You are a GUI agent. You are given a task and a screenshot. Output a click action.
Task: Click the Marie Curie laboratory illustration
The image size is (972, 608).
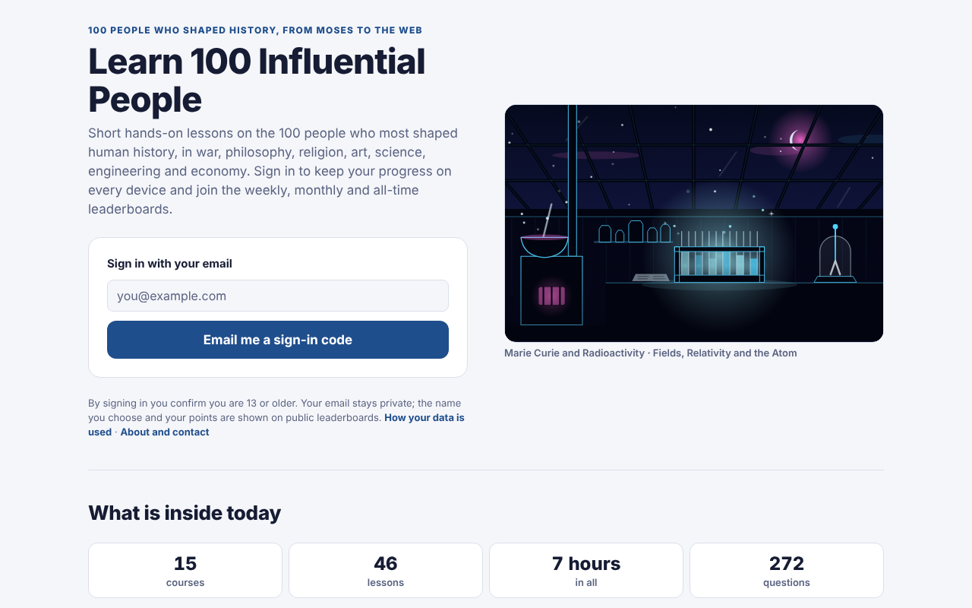694,223
